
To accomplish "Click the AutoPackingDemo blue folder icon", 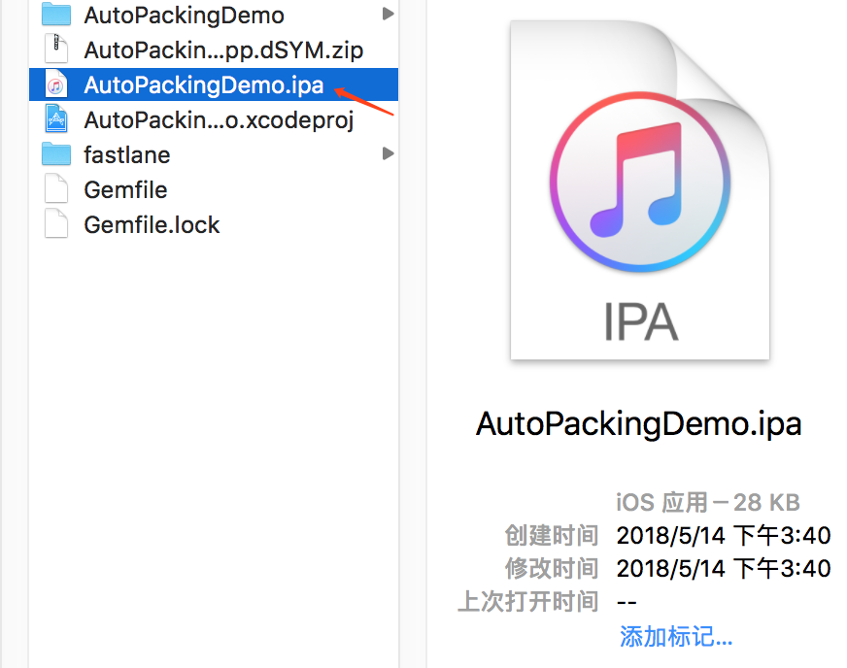I will point(53,14).
